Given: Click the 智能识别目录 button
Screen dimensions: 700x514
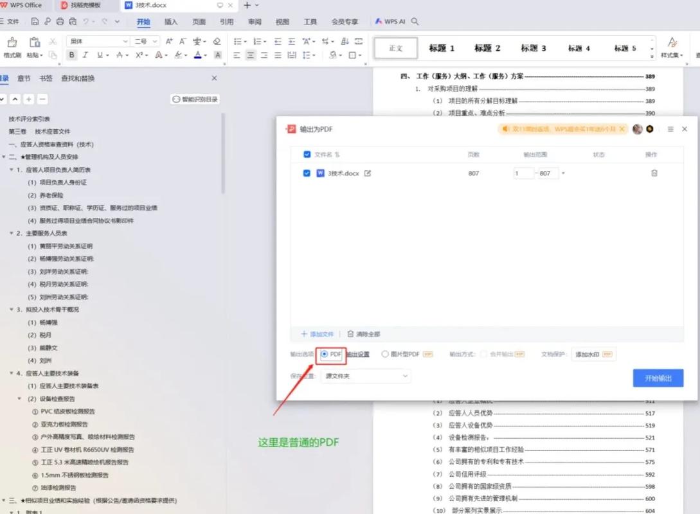Looking at the screenshot, I should [195, 98].
